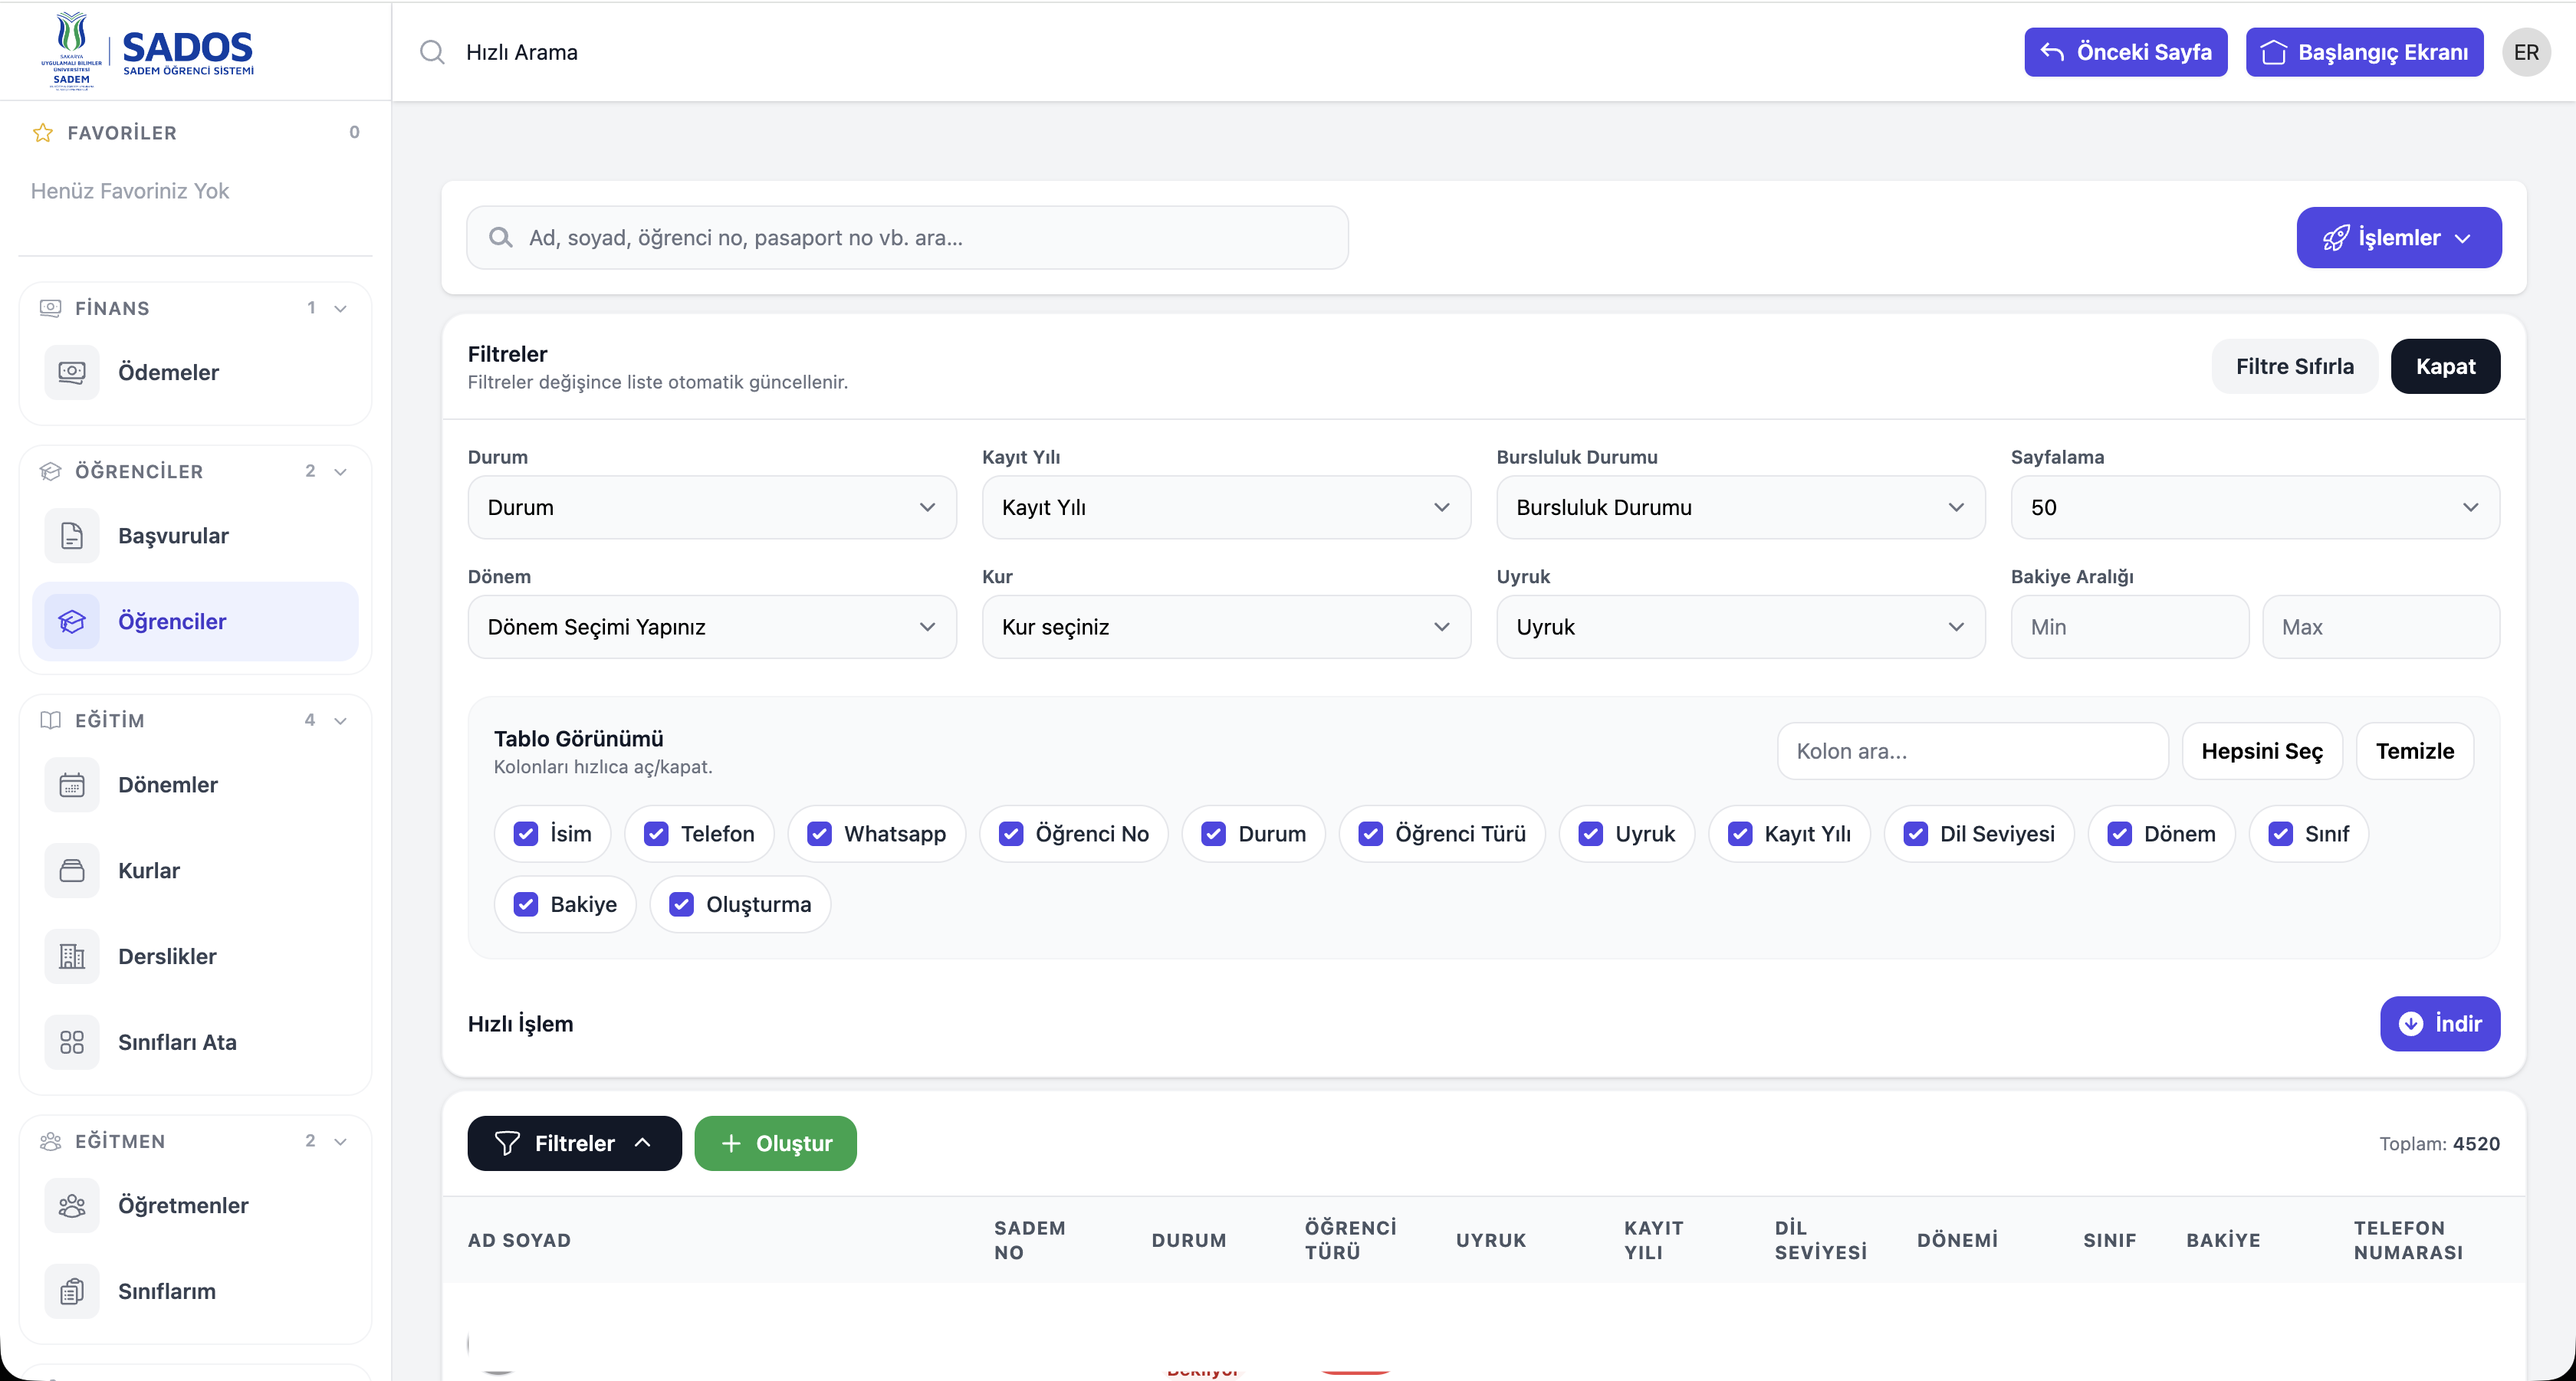Viewport: 2576px width, 1381px height.
Task: Open the Sayfalama dropdown showing 50
Action: (2255, 507)
